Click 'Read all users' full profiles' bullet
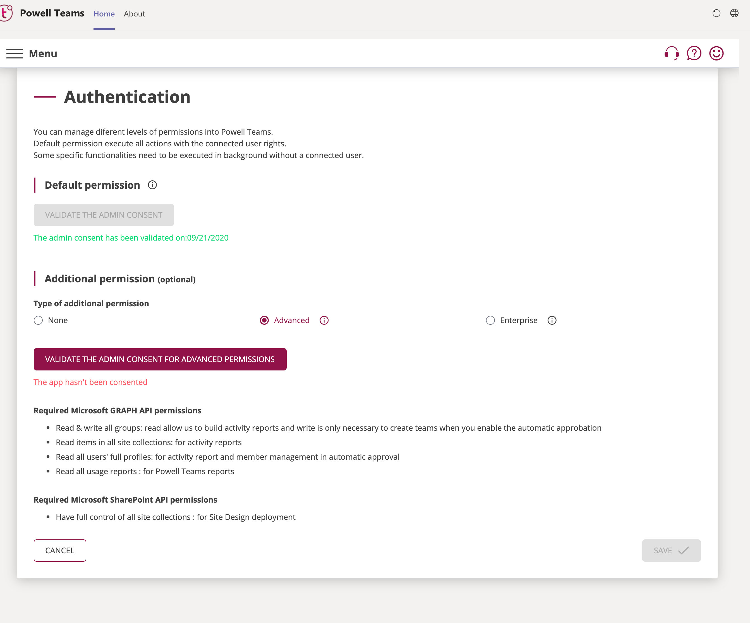Image resolution: width=750 pixels, height=623 pixels. coord(227,457)
